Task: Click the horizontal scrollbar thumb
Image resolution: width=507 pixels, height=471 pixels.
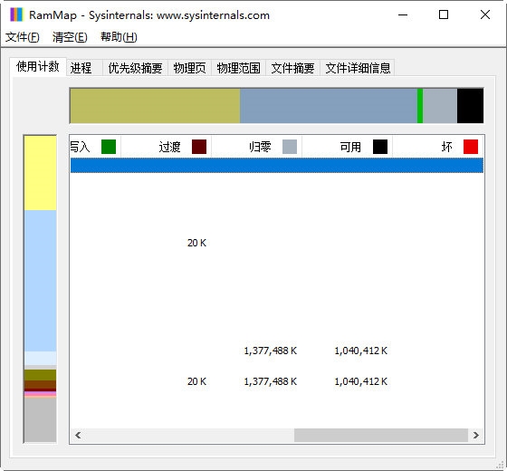Action: tap(381, 436)
